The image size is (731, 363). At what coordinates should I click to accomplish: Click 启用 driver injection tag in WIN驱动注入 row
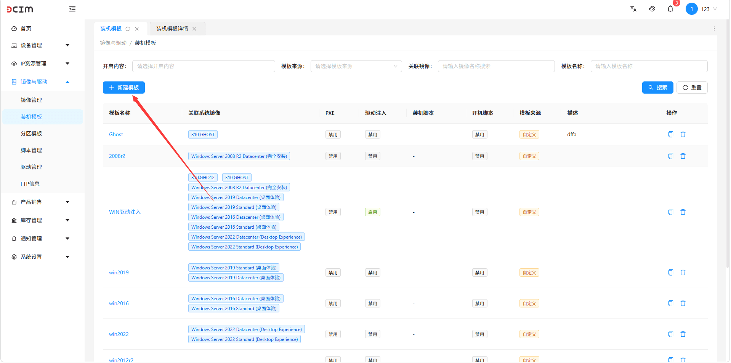click(x=372, y=212)
